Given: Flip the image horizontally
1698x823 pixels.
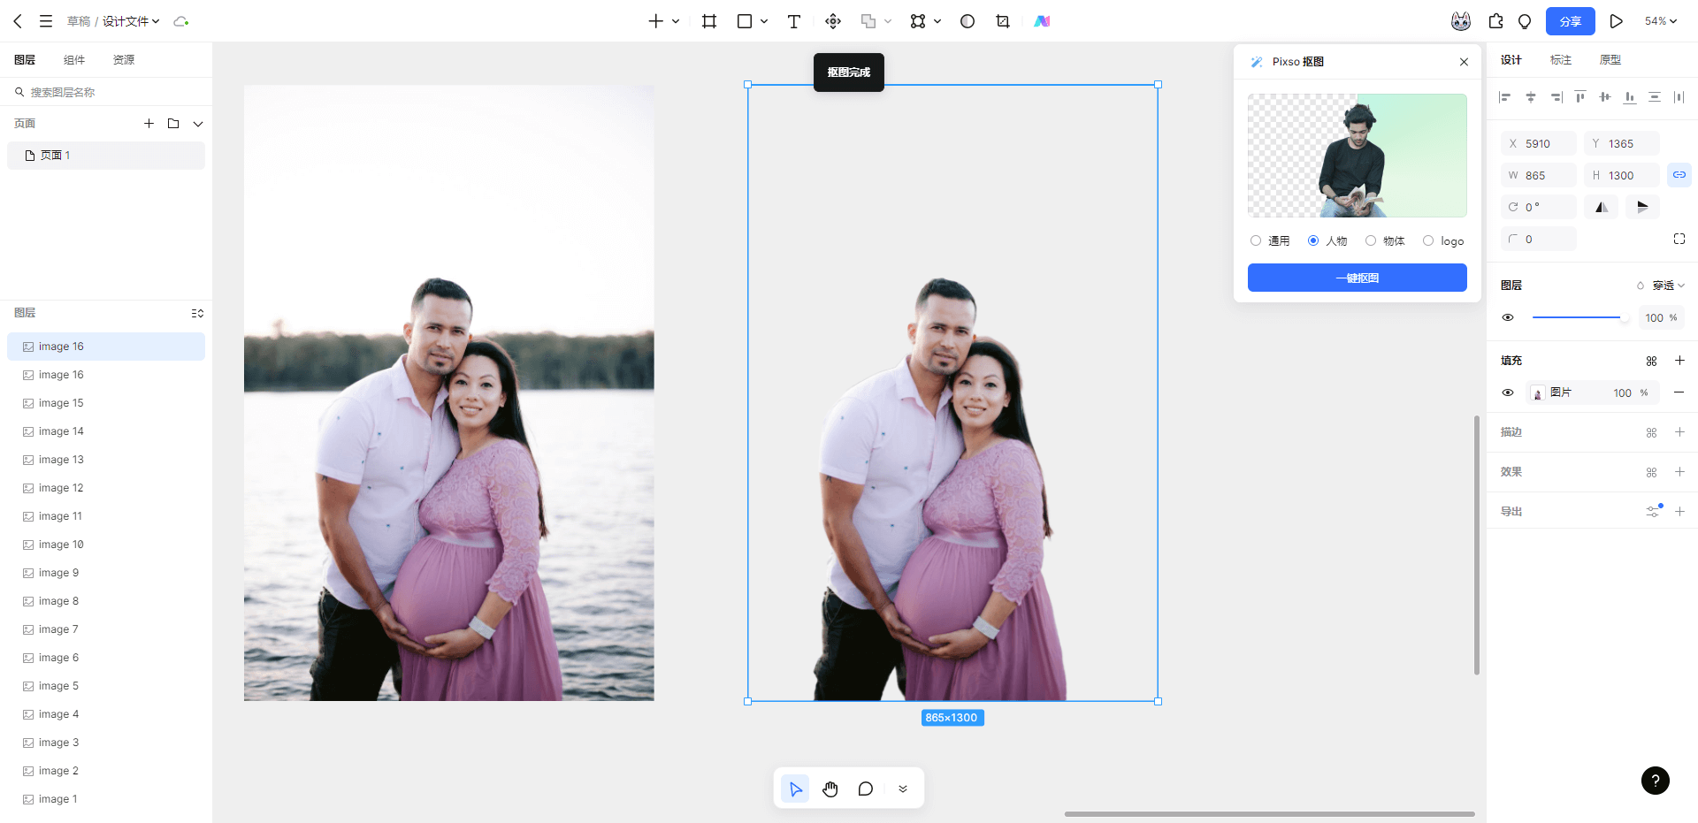Looking at the screenshot, I should tap(1602, 207).
